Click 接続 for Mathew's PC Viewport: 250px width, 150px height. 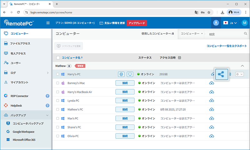point(125,109)
